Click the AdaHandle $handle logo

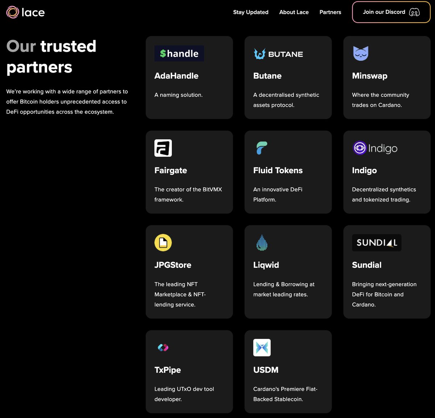tap(179, 53)
